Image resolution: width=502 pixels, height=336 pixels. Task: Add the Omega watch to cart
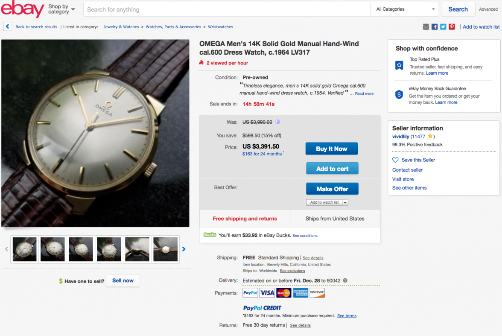click(x=332, y=169)
